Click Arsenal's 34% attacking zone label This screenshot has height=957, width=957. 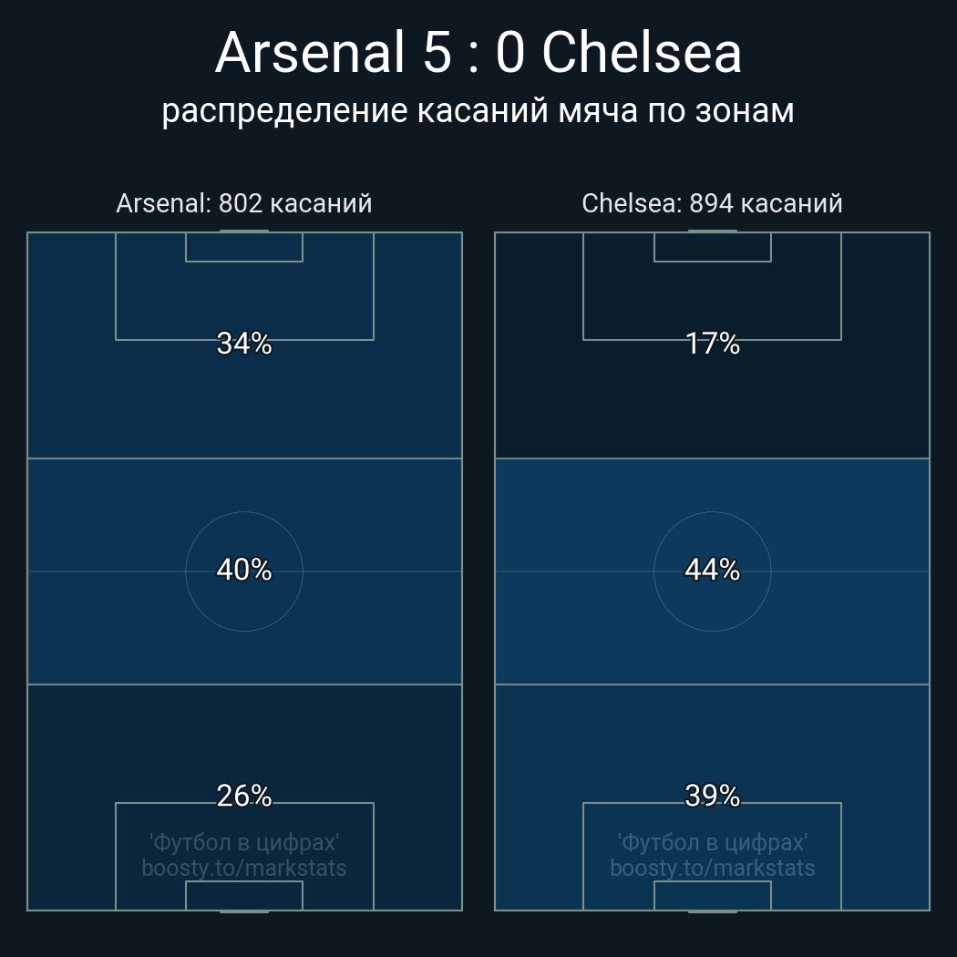coord(244,344)
